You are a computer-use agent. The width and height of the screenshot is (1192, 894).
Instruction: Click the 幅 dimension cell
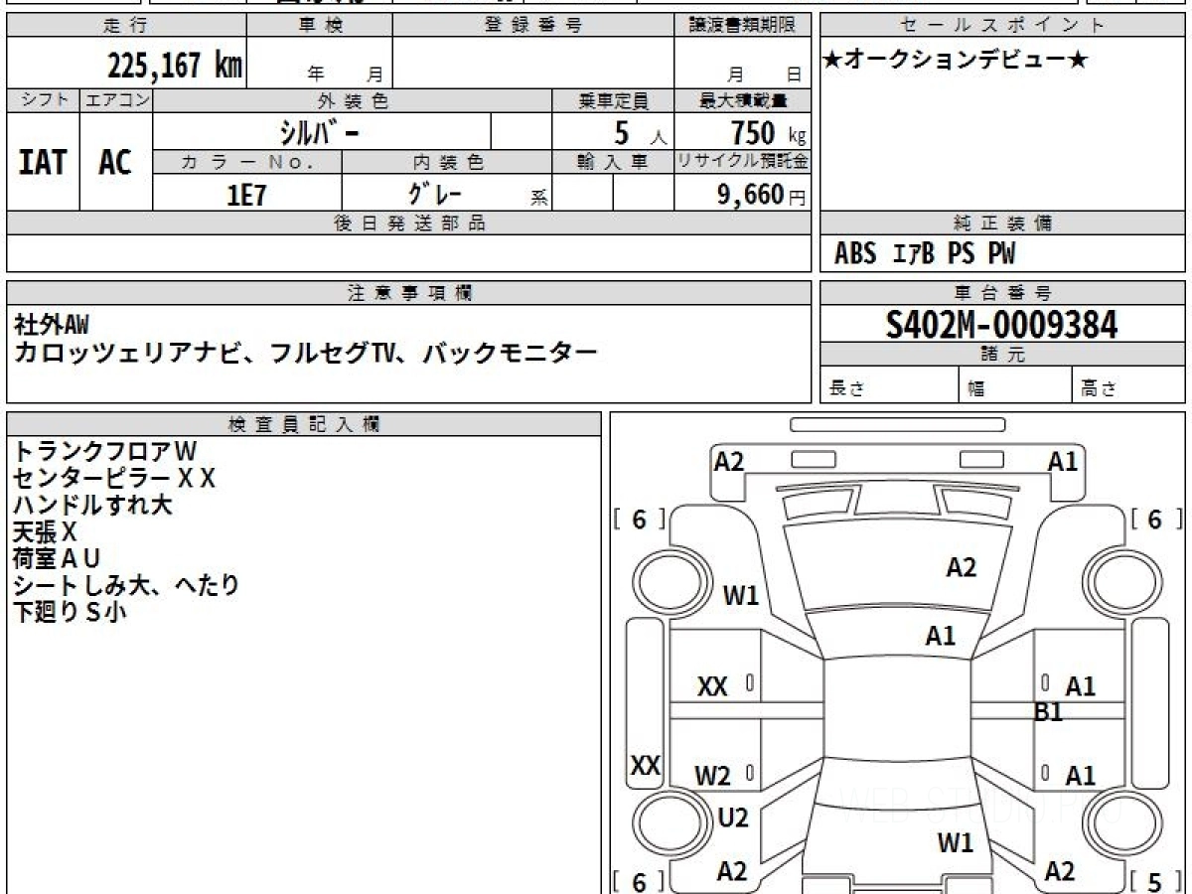coord(1016,385)
